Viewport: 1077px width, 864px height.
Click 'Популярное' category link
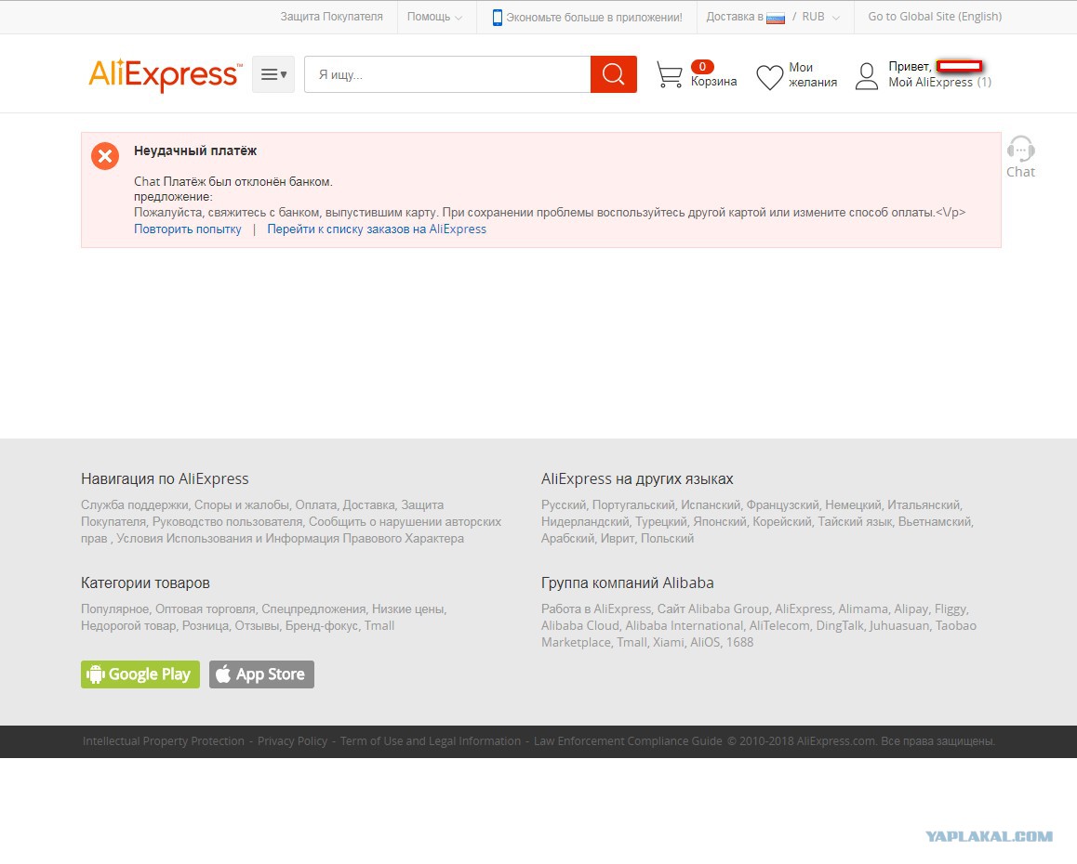[114, 609]
